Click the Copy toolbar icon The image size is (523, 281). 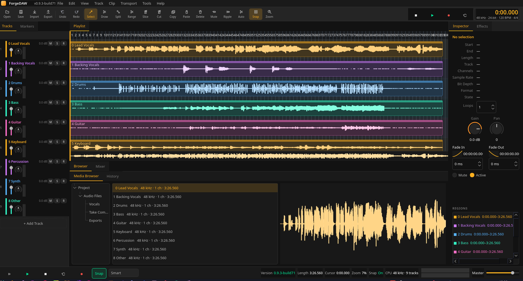pos(173,14)
